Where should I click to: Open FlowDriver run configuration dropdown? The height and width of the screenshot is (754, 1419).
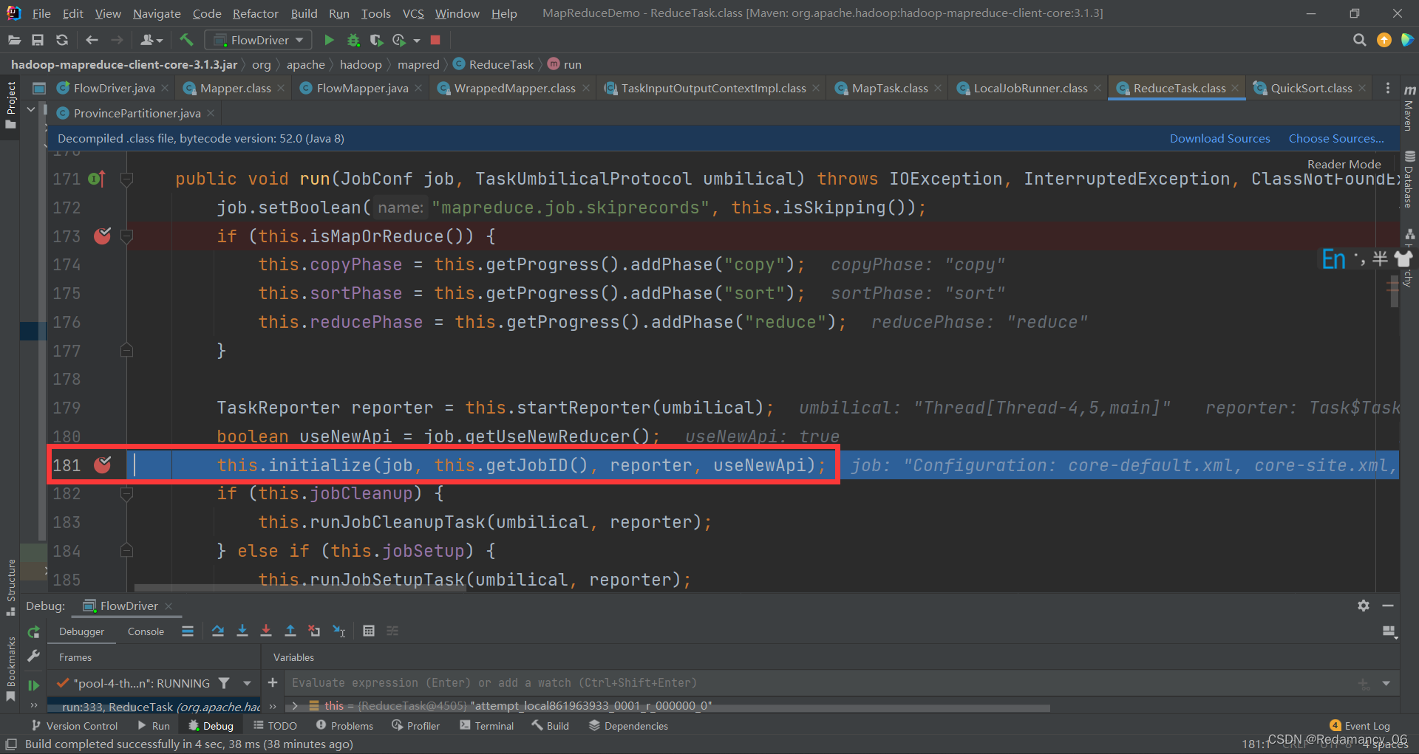pyautogui.click(x=258, y=40)
